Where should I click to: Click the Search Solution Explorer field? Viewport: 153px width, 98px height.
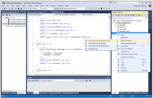[x=128, y=18]
